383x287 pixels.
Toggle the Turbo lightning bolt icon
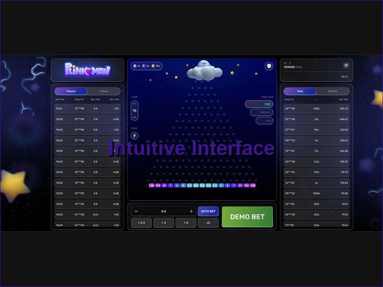[135, 136]
